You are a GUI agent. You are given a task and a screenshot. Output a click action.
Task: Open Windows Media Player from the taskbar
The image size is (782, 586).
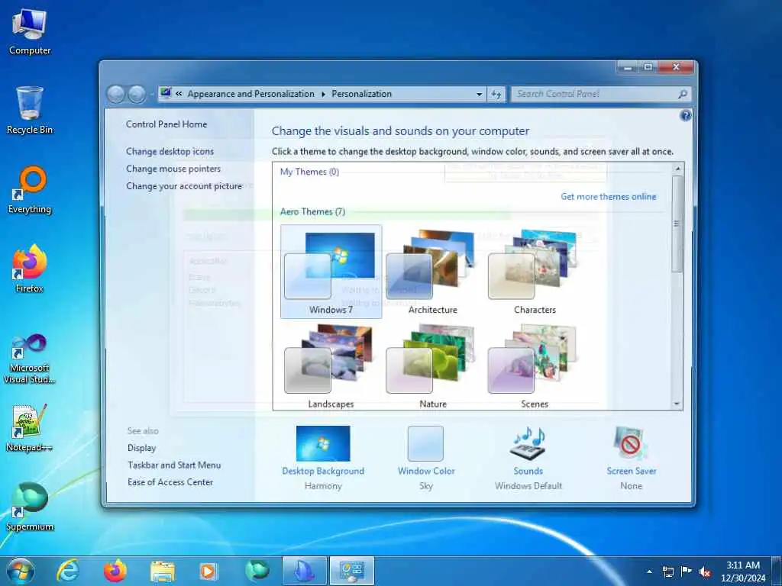pyautogui.click(x=208, y=571)
